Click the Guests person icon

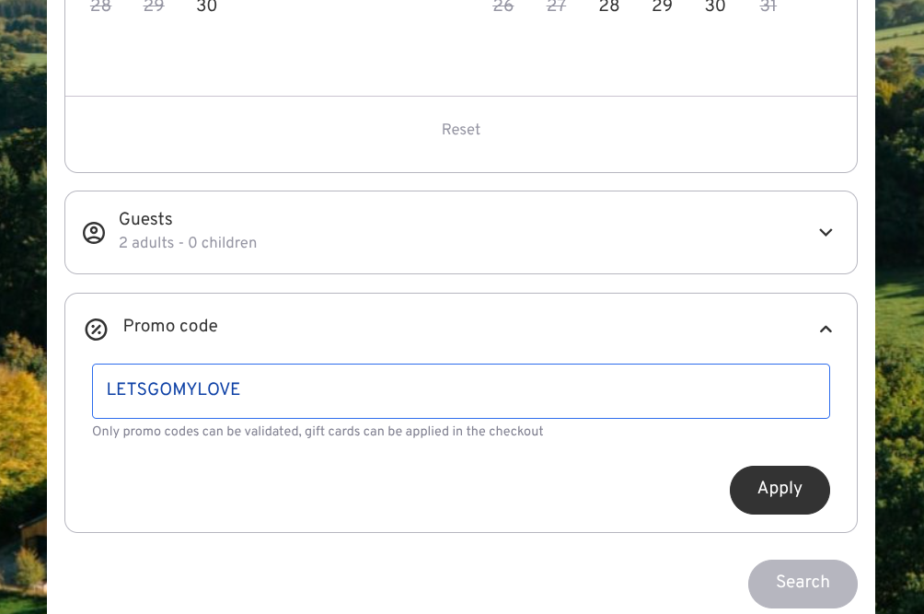[x=94, y=233]
